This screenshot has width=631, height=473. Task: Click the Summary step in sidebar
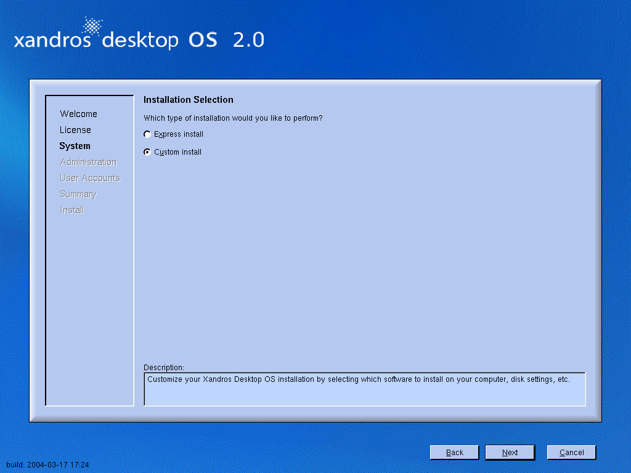(78, 194)
